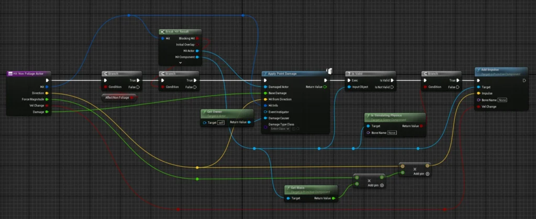
Task: Click Get Owner's Return Value pin
Action: click(249, 123)
